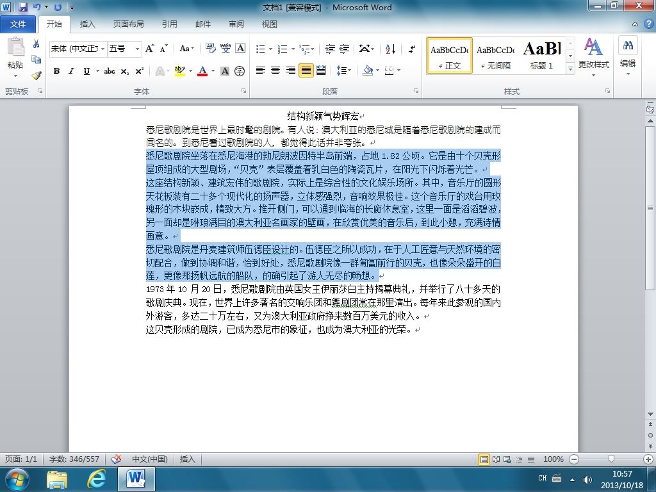Click the Clear Formatting icon
The height and width of the screenshot is (492, 656).
coord(210,49)
